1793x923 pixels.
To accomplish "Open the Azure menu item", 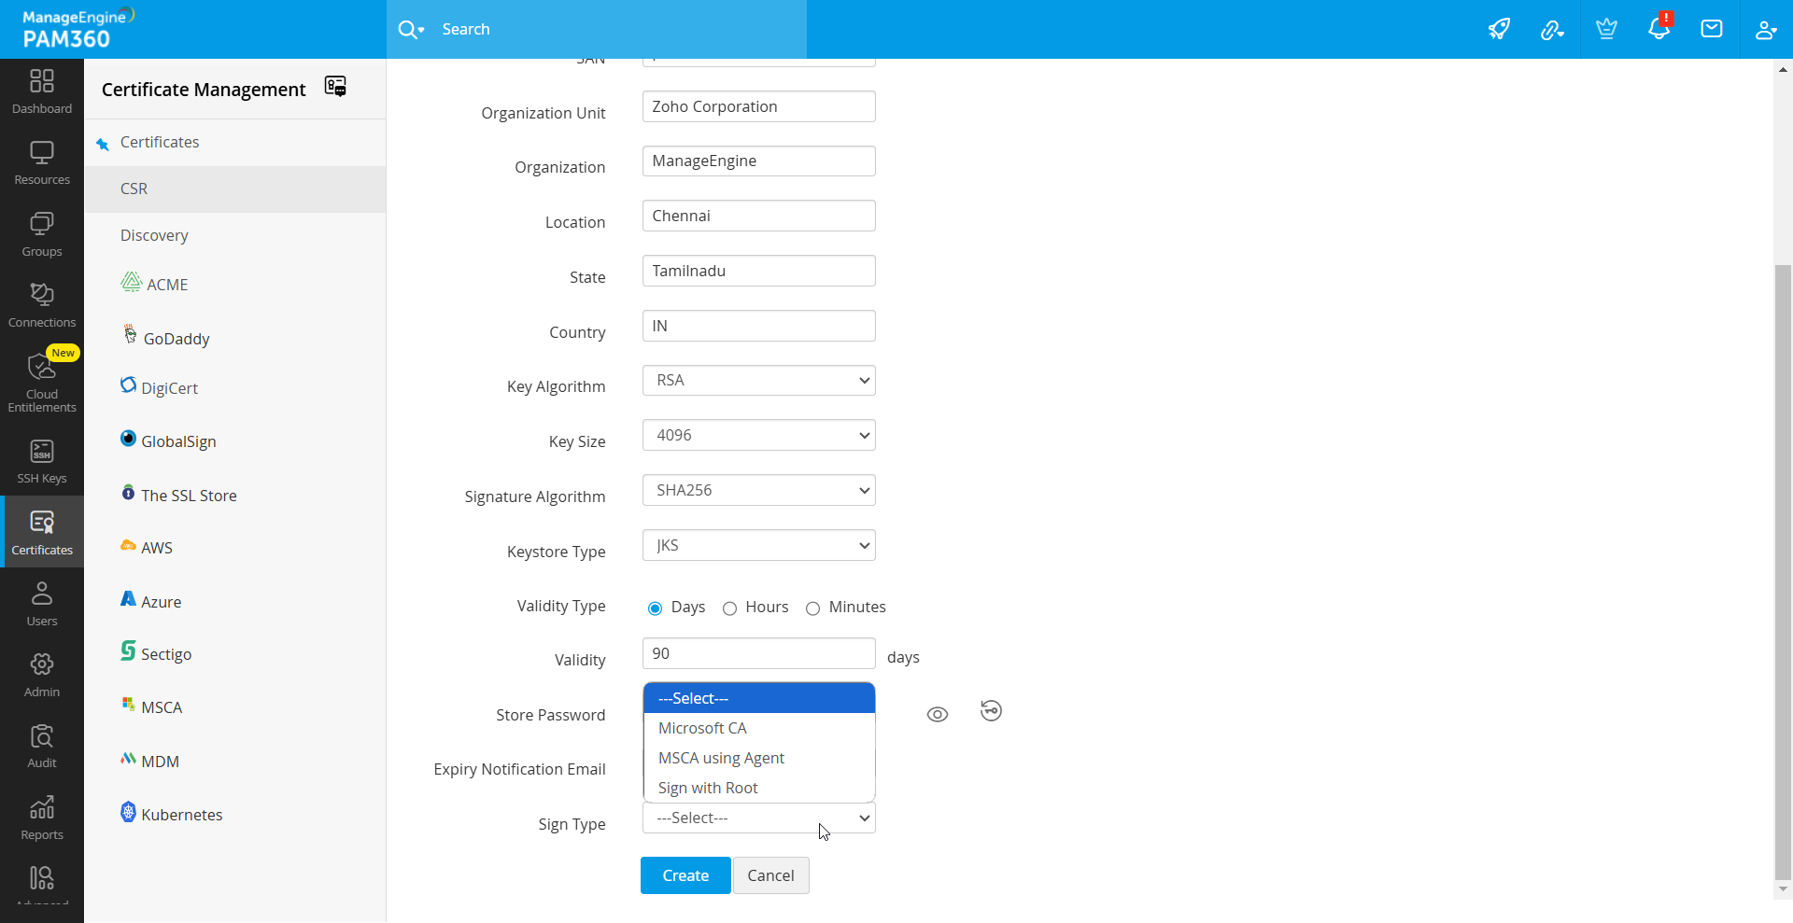I will [151, 601].
